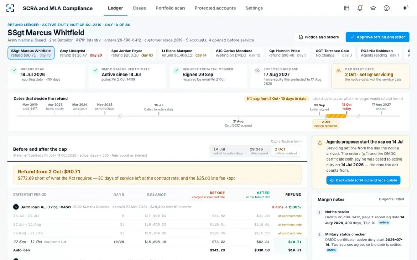Select the SSgt Marcus Whitfield case card

coord(31,53)
